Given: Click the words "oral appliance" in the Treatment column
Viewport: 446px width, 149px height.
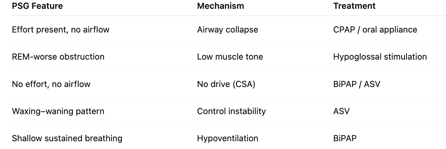Looking at the screenshot, I should (x=390, y=29).
